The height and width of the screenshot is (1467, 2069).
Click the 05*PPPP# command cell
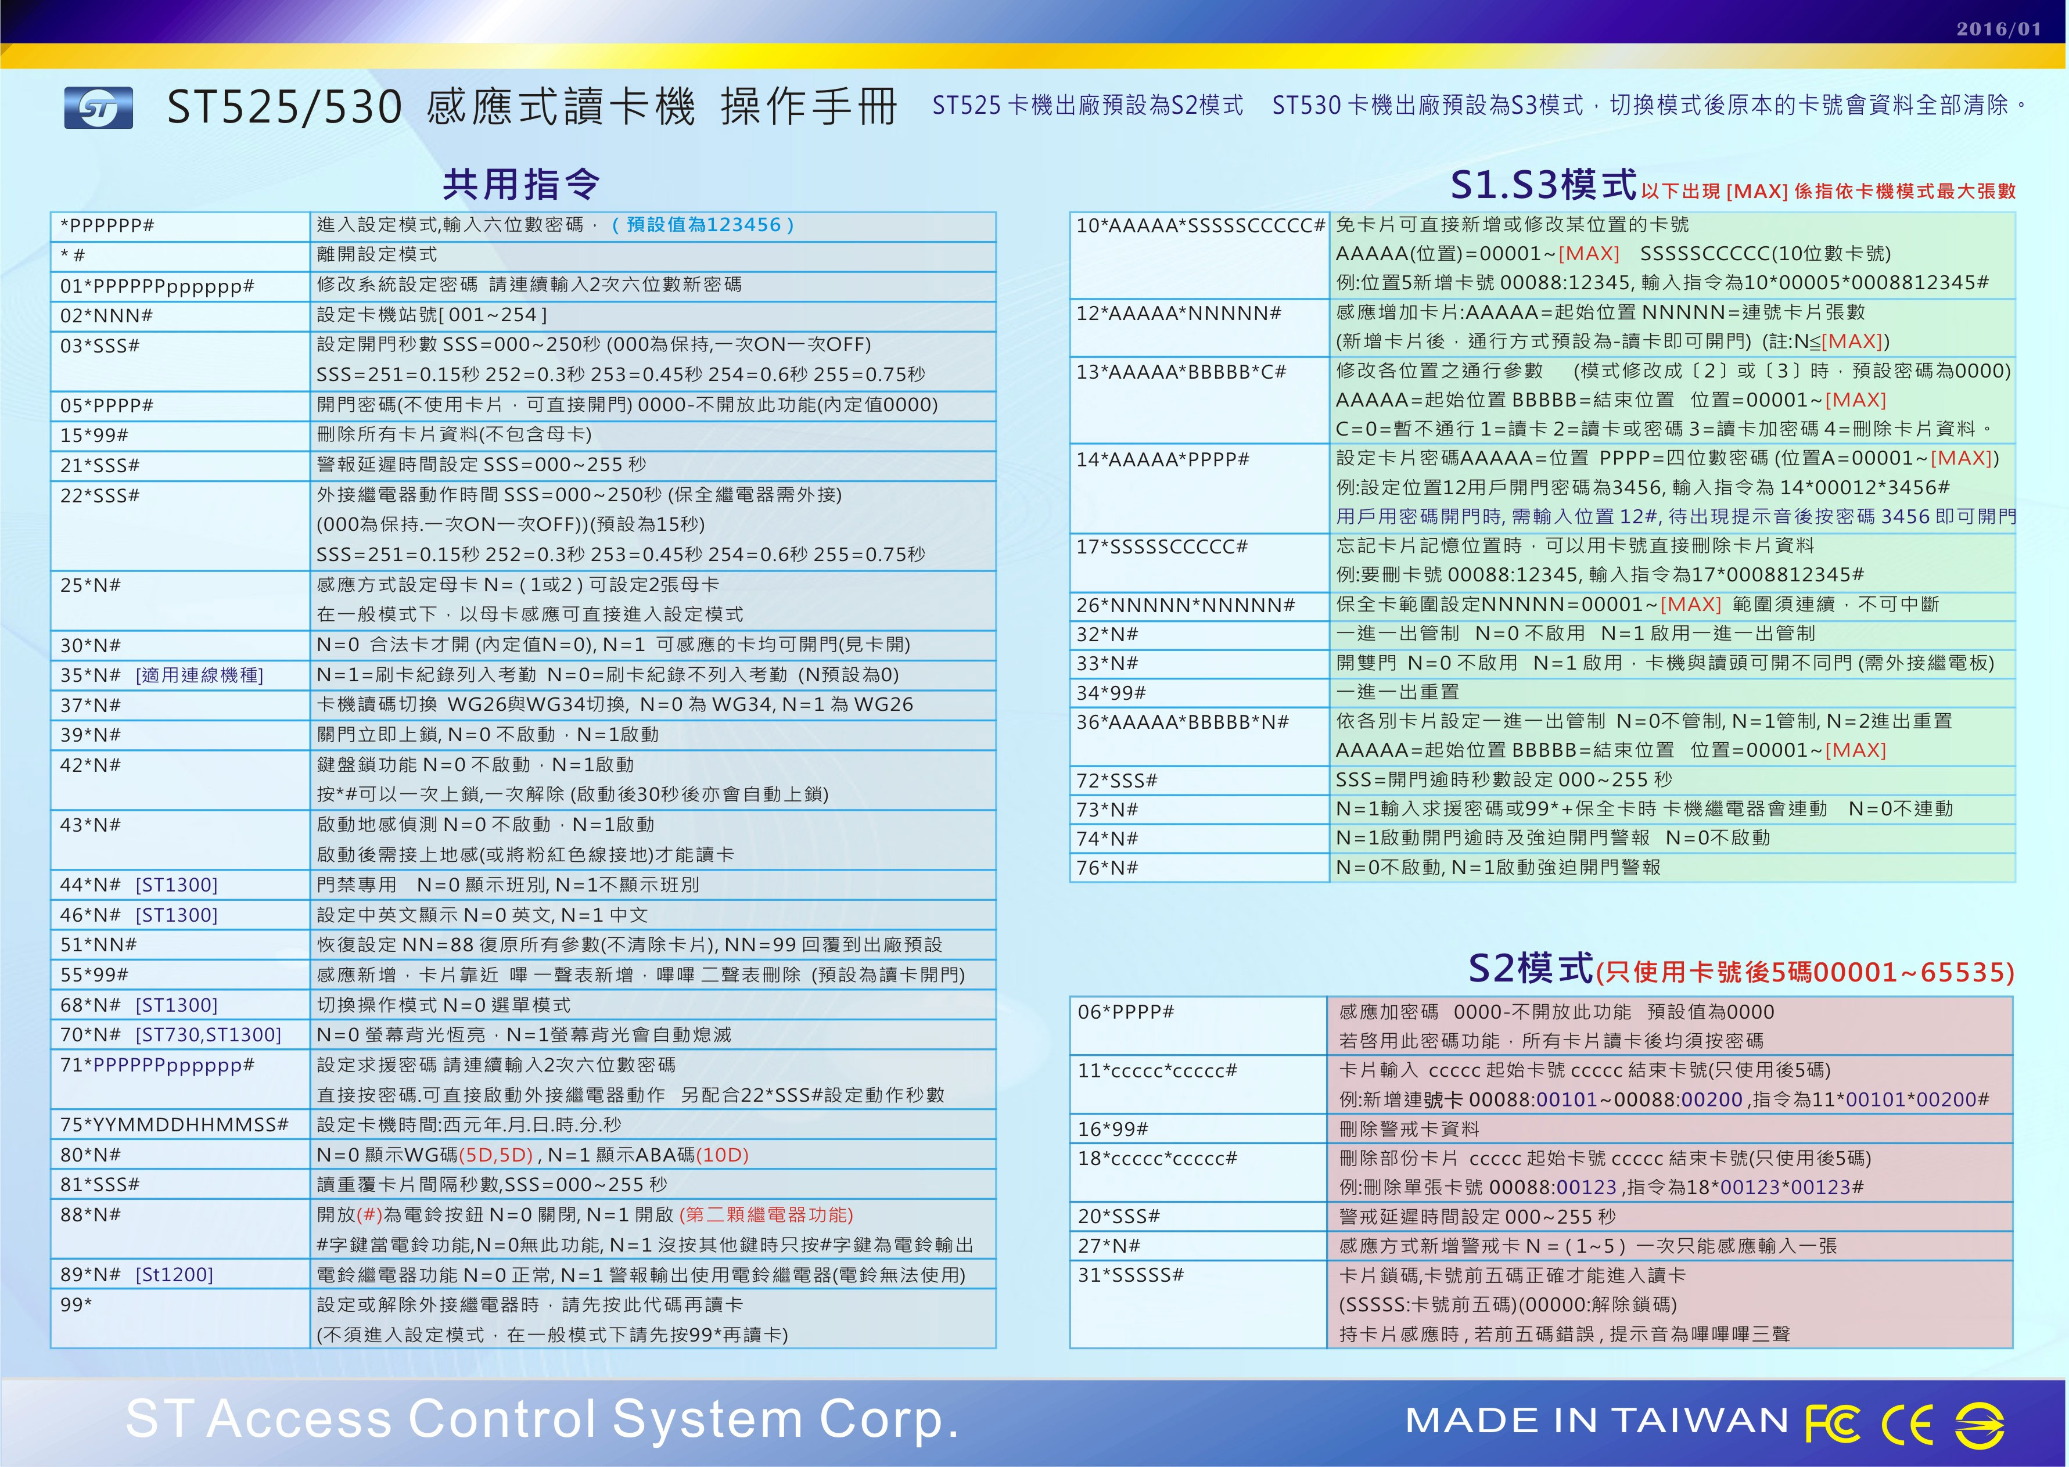click(181, 405)
